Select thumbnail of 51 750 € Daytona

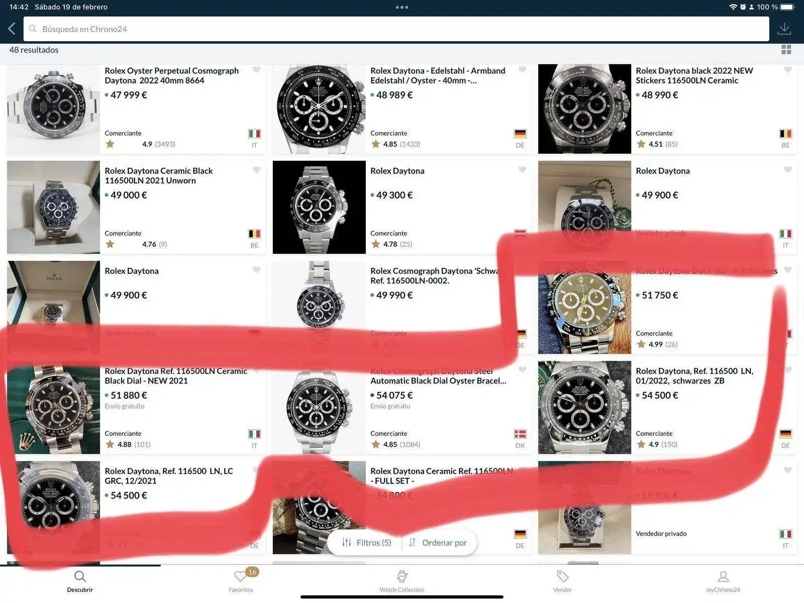tap(584, 308)
